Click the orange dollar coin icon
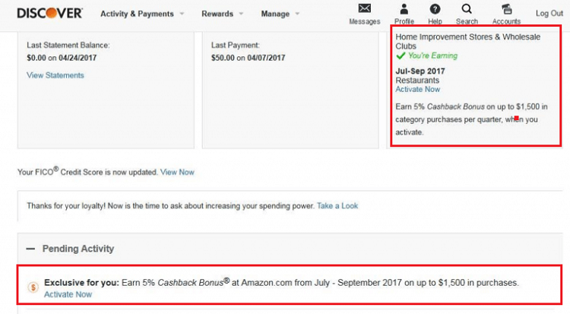This screenshot has width=570, height=314. tap(33, 287)
